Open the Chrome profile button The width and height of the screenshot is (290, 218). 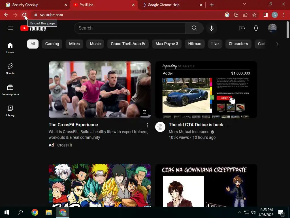click(275, 15)
